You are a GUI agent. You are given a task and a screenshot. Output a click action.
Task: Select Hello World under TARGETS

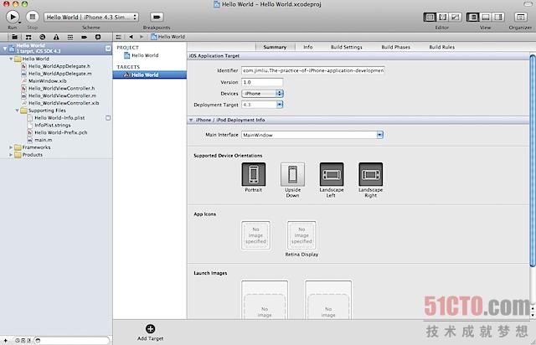pos(150,75)
